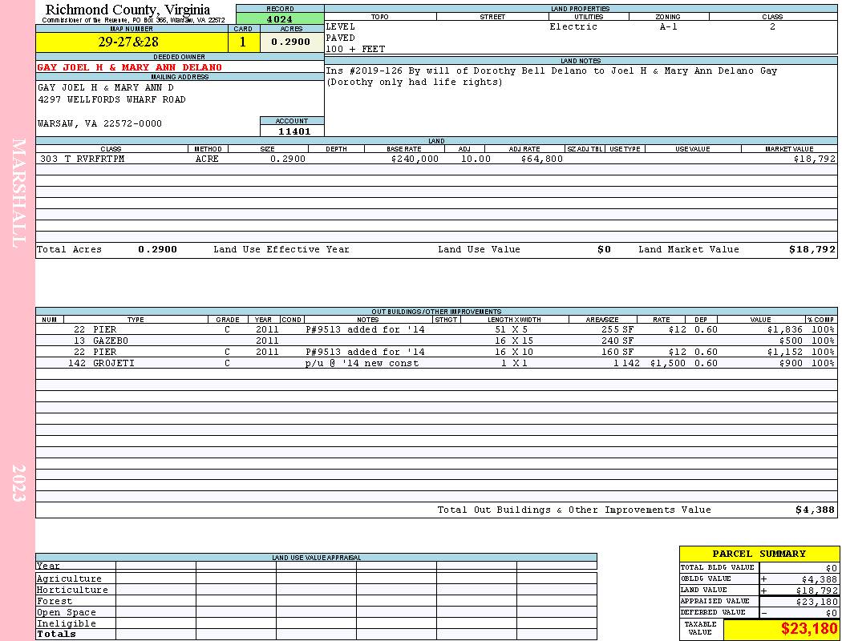The height and width of the screenshot is (641, 842).
Task: Click adjusted rate $64,800
Action: 541,159
